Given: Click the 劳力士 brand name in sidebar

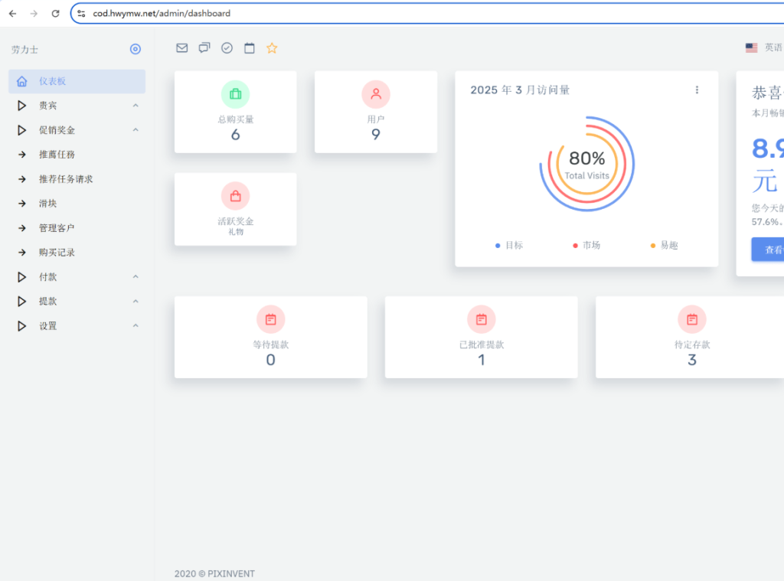Looking at the screenshot, I should pos(24,50).
